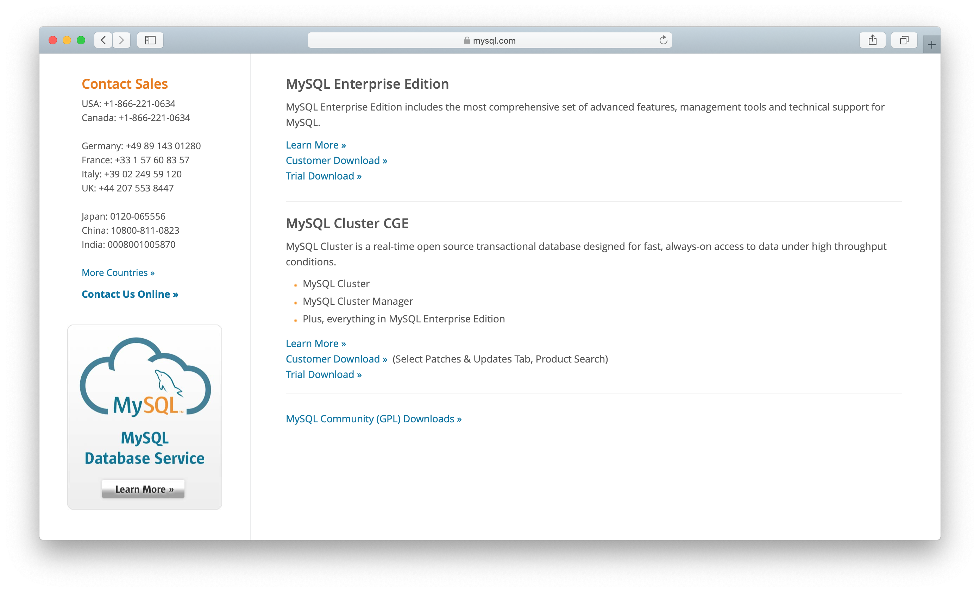
Task: Open Cluster CGE Customer Download link
Action: pyautogui.click(x=337, y=359)
